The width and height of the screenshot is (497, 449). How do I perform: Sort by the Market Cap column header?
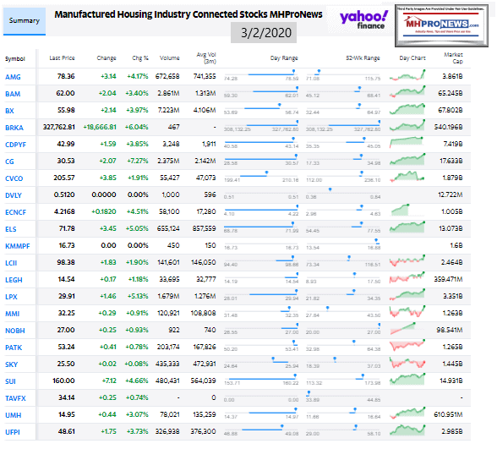454,58
